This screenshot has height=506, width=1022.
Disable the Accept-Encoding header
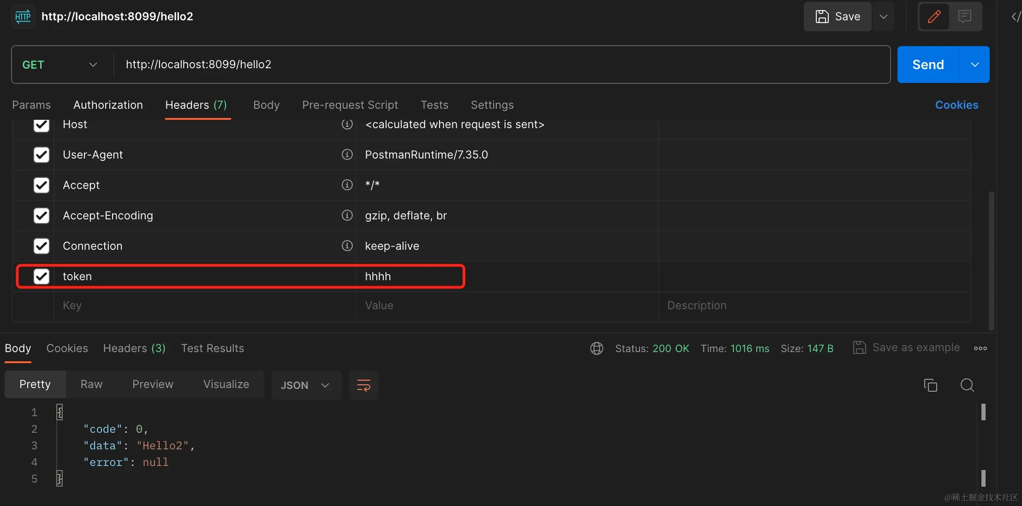(42, 216)
